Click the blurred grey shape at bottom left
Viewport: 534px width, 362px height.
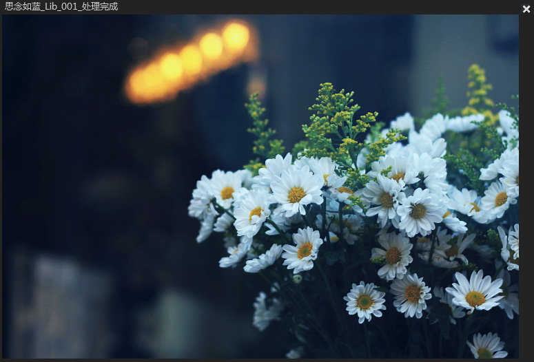[x=61, y=306]
